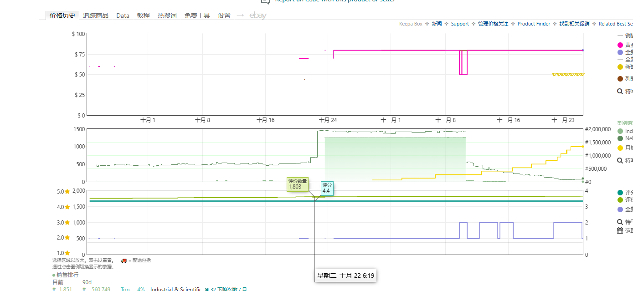Toggle purple offer count legend in rating chart
Image resolution: width=633 pixels, height=291 pixels.
[x=620, y=209]
